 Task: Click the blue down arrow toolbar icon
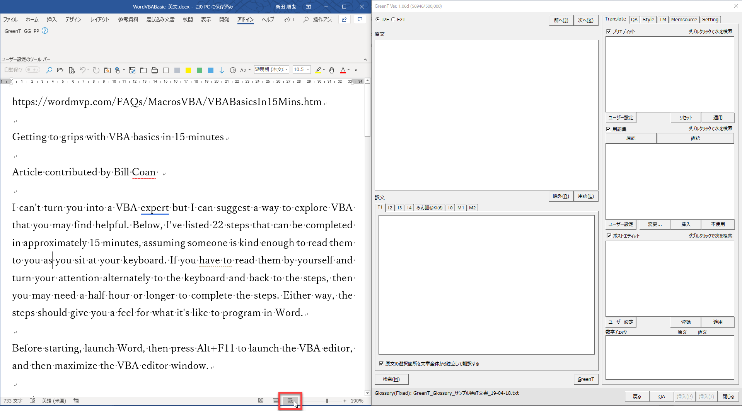click(222, 70)
